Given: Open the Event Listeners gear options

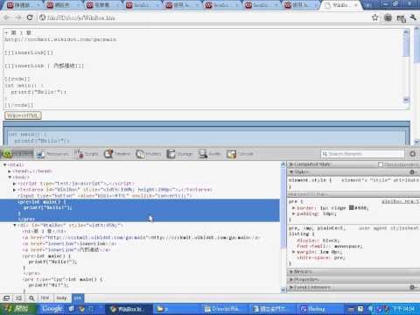Looking at the screenshot, I should (x=412, y=287).
